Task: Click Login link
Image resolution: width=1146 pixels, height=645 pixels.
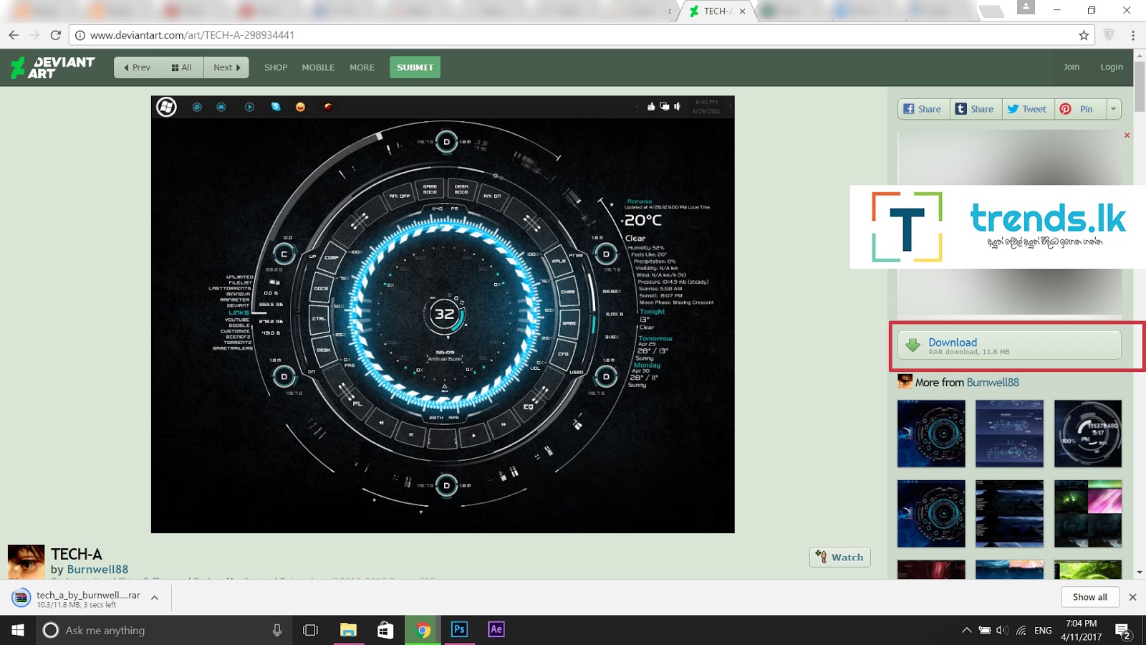Action: pyautogui.click(x=1112, y=67)
